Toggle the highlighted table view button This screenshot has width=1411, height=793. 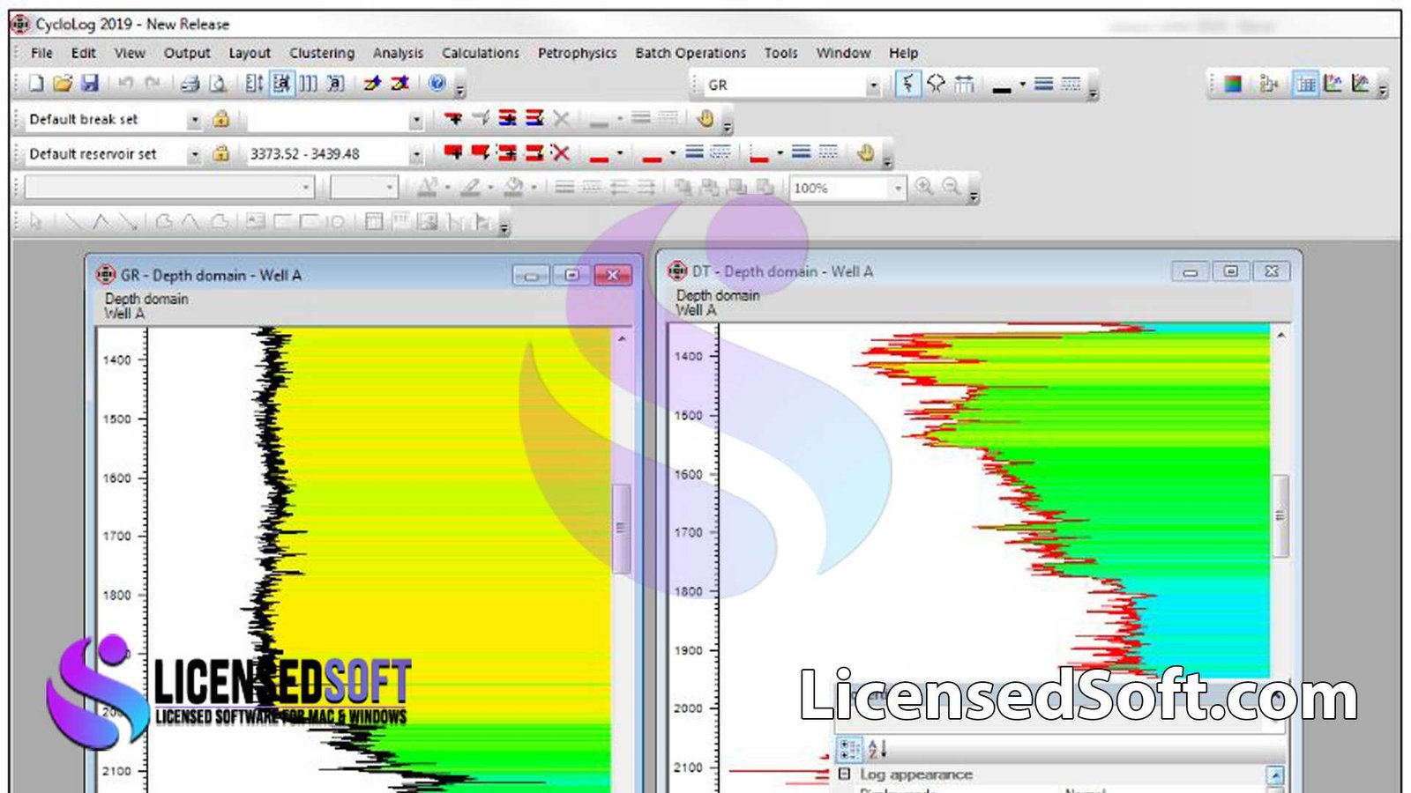coord(1306,84)
